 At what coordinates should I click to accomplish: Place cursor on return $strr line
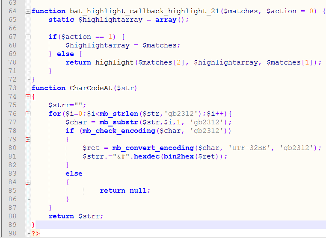[x=76, y=216]
